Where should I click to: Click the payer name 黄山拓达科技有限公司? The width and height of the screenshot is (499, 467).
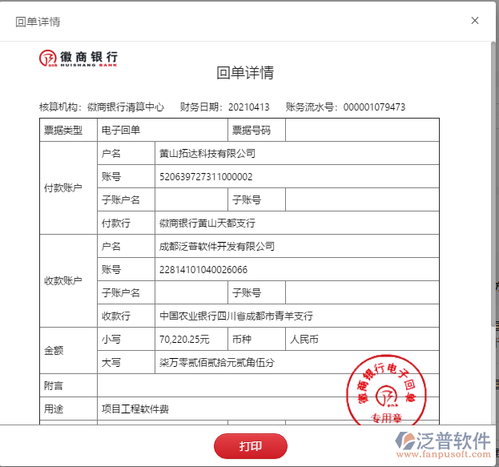[x=207, y=154]
